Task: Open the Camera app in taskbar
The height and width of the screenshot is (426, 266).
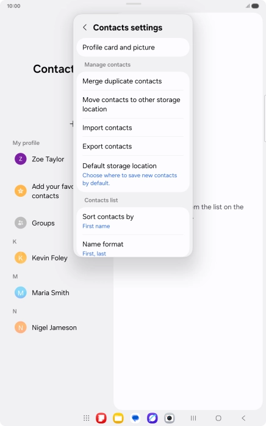Action: [x=170, y=418]
